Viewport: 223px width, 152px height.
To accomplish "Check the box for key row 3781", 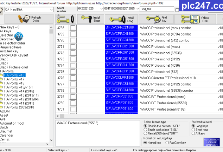I will click(73, 109).
